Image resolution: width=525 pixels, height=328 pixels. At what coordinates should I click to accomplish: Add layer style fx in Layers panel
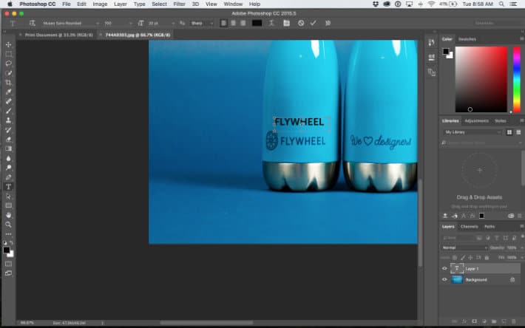[x=464, y=321]
